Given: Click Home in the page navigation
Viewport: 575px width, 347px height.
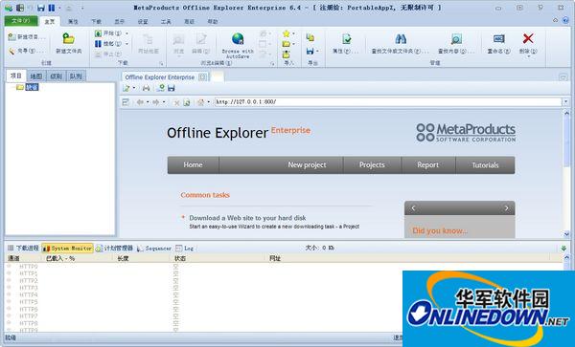Looking at the screenshot, I should click(193, 165).
